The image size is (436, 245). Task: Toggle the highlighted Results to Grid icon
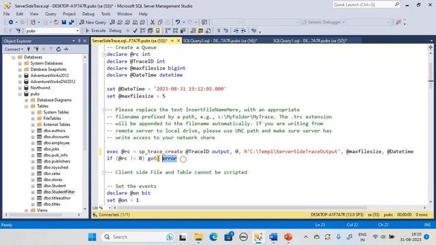point(200,31)
